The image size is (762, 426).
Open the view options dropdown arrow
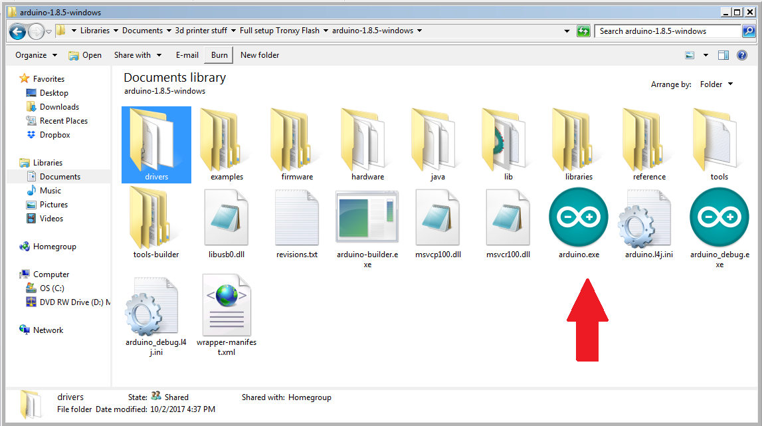pos(706,55)
